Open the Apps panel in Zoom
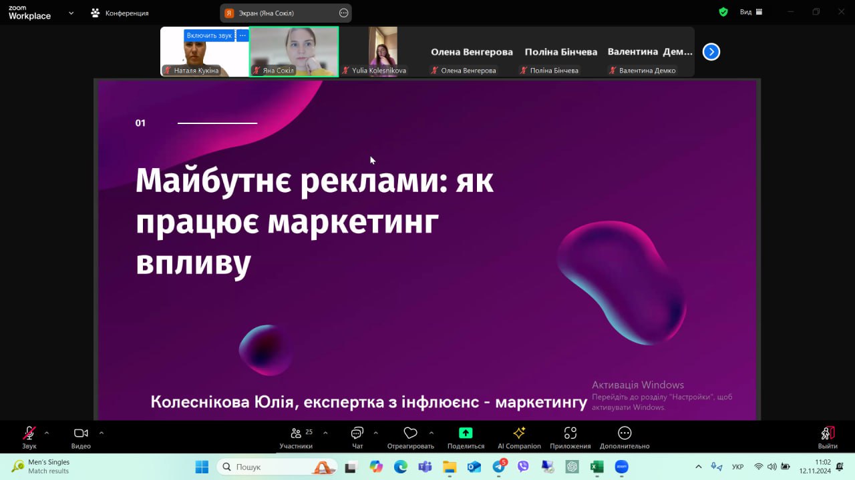The height and width of the screenshot is (480, 855). (570, 437)
